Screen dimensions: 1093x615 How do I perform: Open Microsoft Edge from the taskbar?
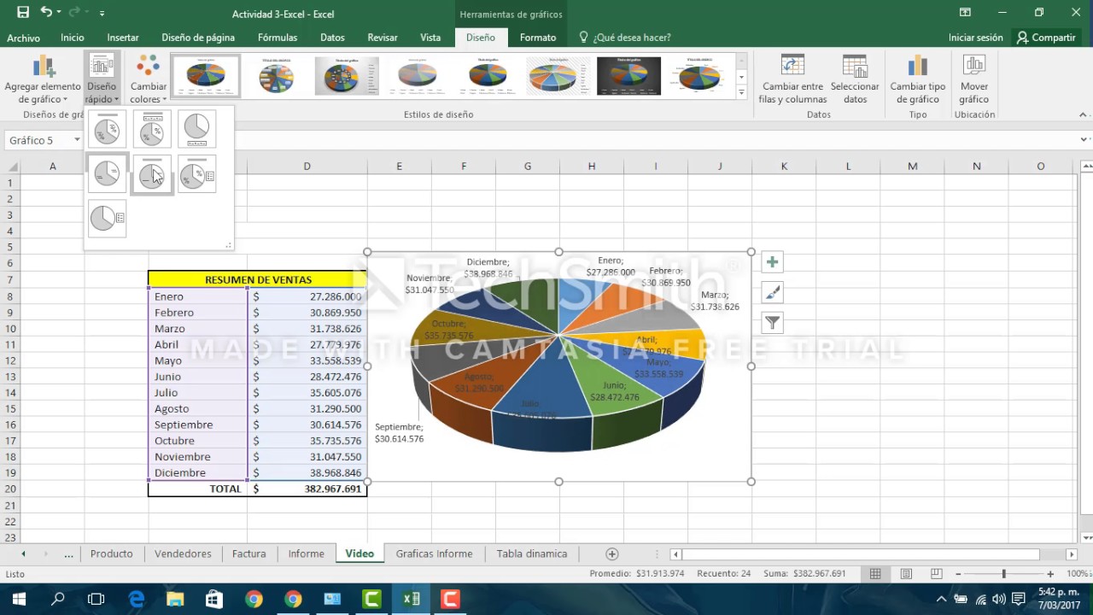tap(137, 599)
